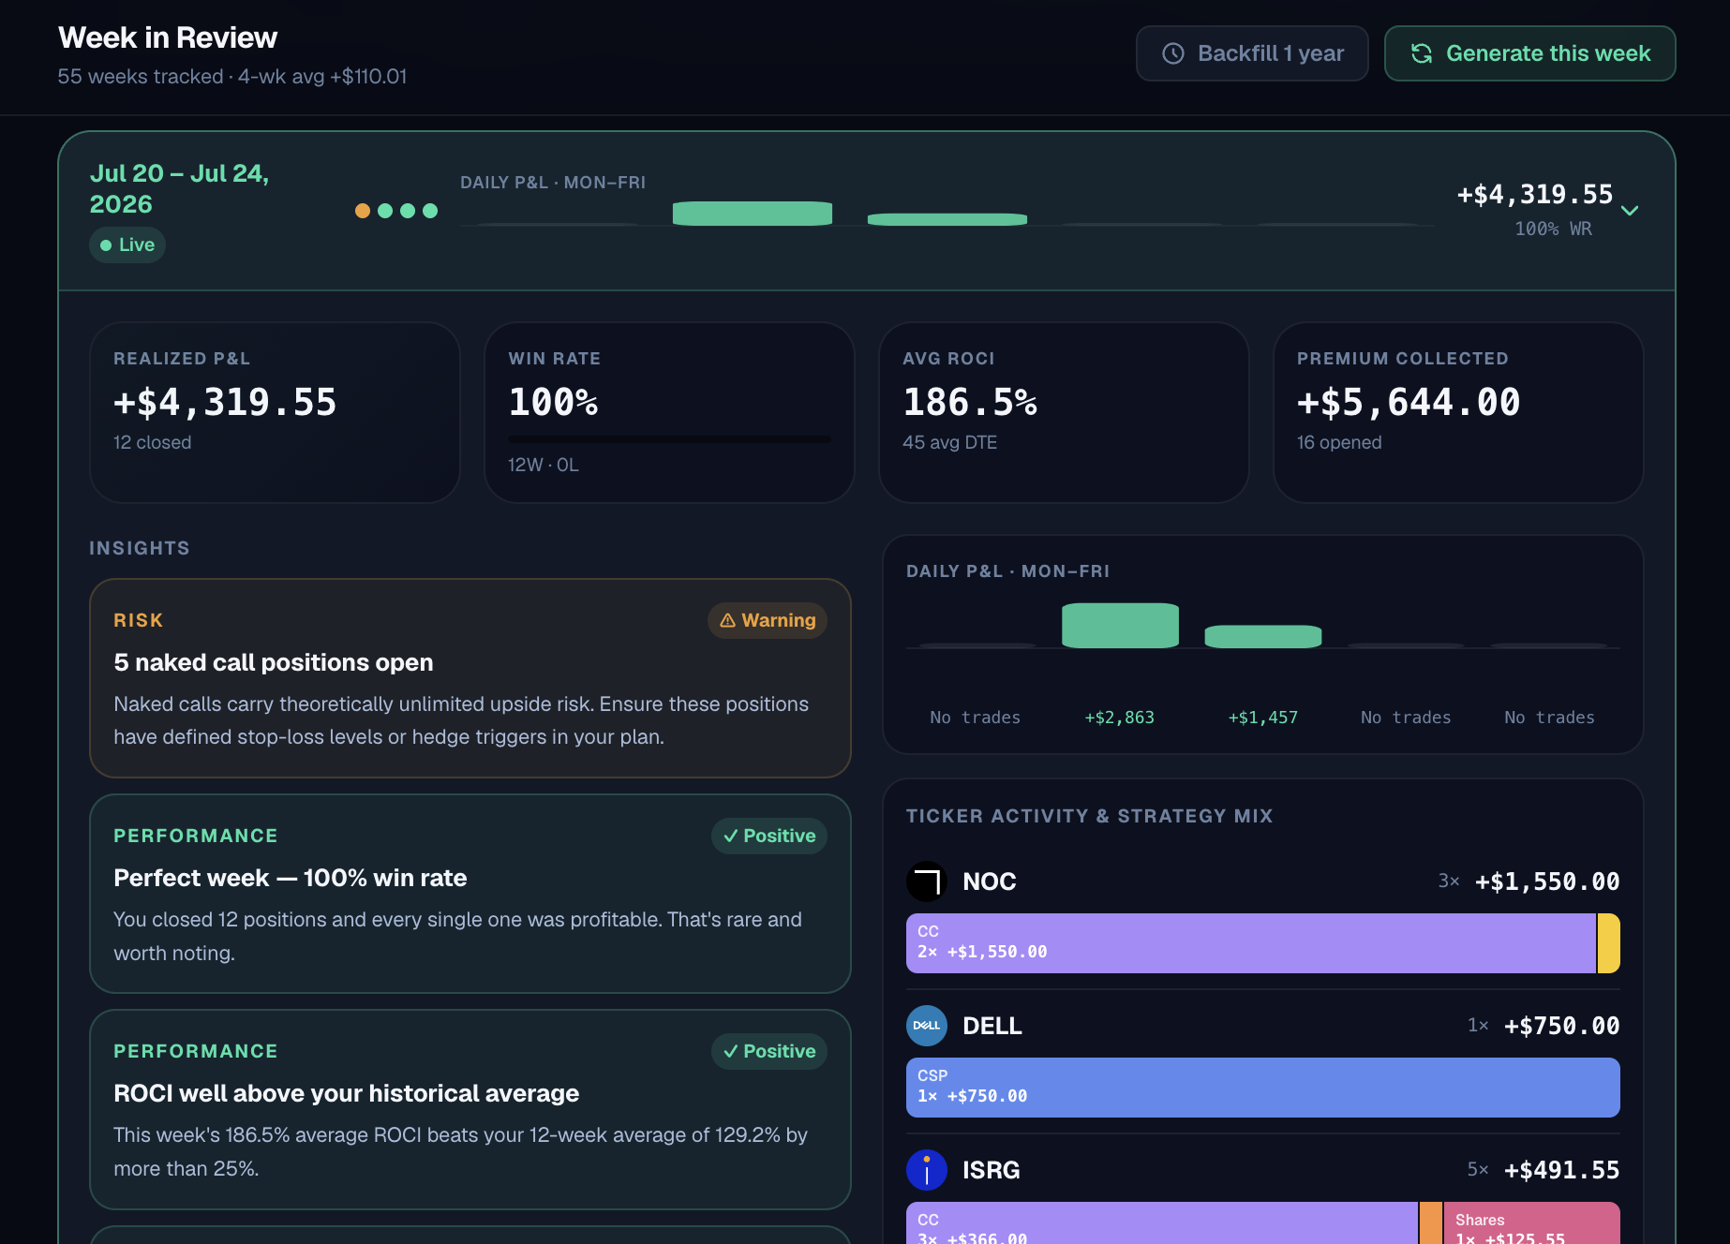Click the Warning badge on Risk insight

[768, 620]
